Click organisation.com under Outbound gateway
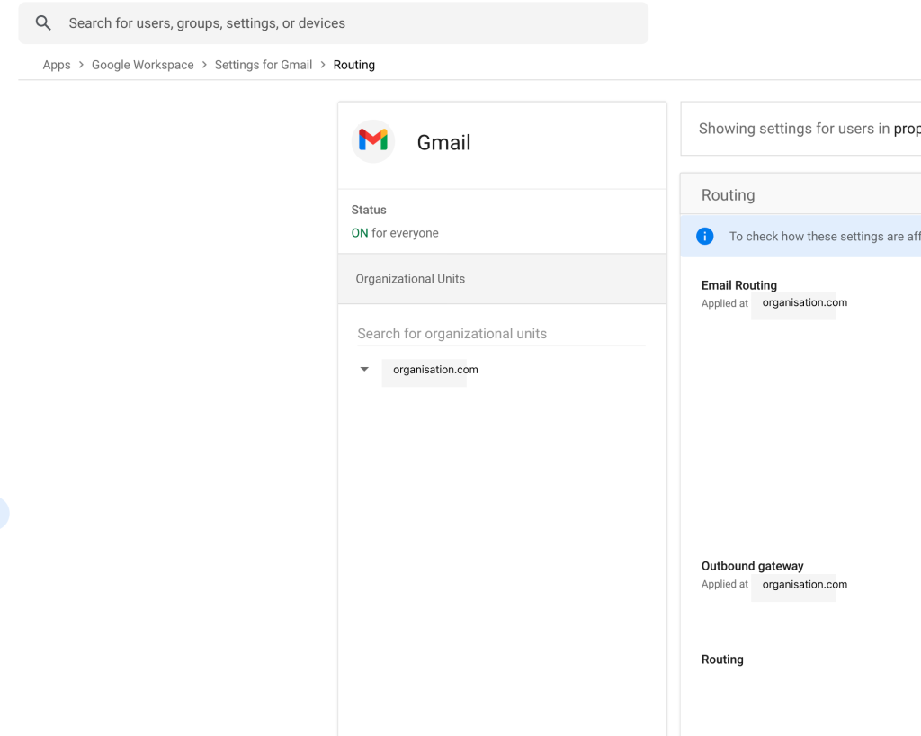 pos(805,585)
